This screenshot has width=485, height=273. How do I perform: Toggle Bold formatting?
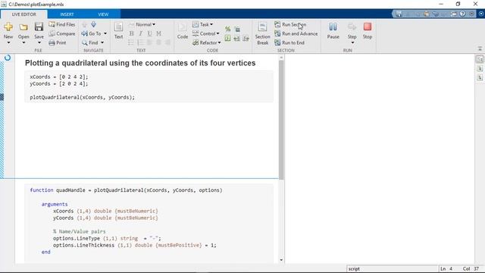click(x=131, y=33)
